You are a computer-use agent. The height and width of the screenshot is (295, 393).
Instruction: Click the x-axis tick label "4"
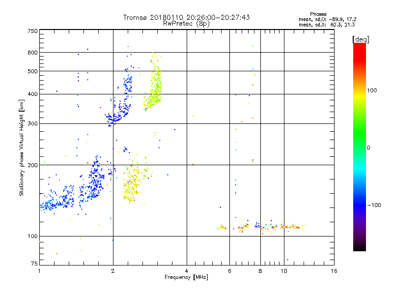tap(187, 271)
